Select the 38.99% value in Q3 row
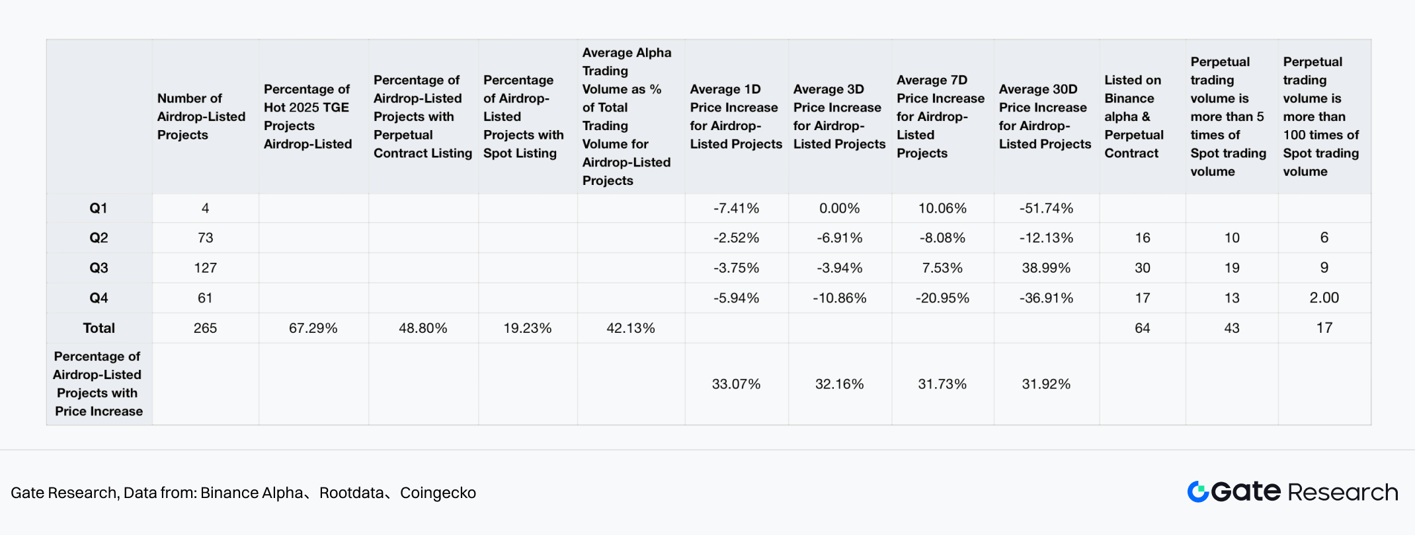 (x=1046, y=268)
